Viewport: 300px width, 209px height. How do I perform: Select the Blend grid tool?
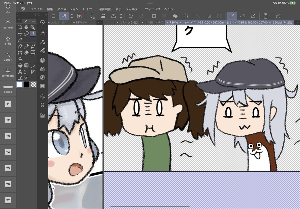click(x=33, y=53)
